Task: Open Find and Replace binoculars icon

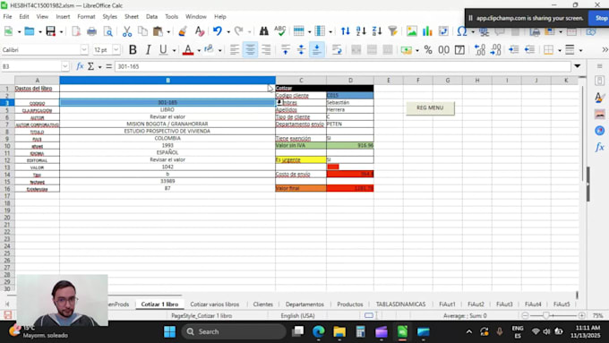Action: (263, 31)
